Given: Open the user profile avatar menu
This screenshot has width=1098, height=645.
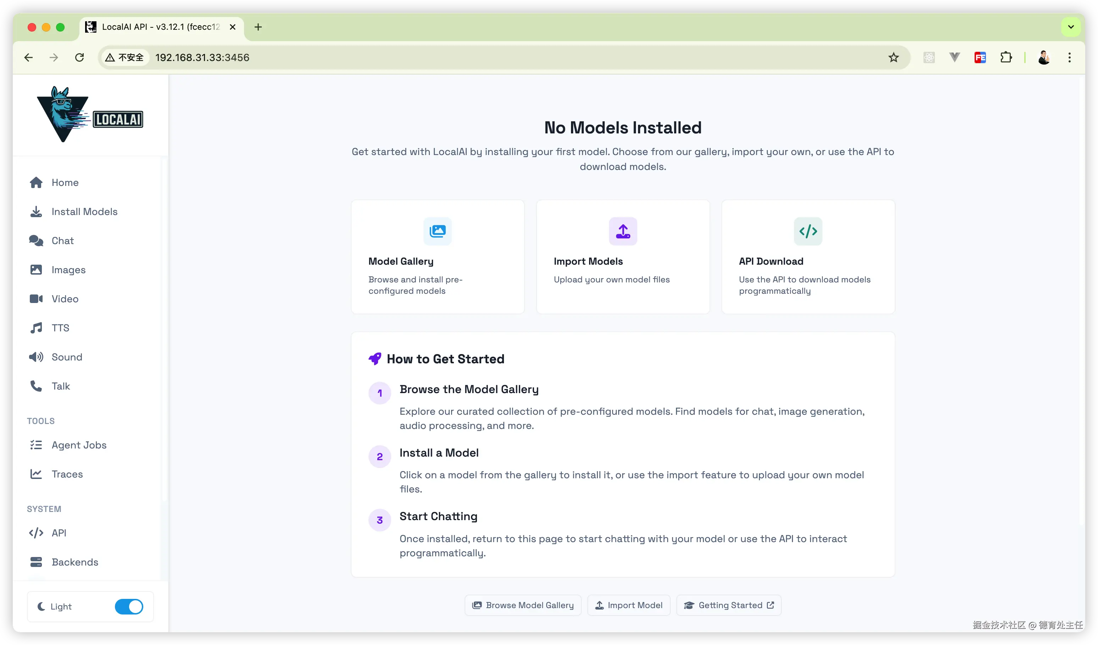Looking at the screenshot, I should point(1043,57).
